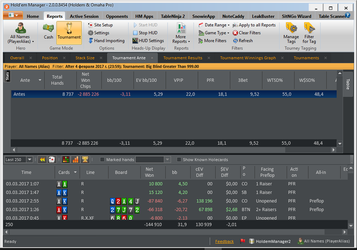Viewport: 357px width, 250px height.
Task: Open the Ante column dropdown arrow
Action: pos(40,80)
